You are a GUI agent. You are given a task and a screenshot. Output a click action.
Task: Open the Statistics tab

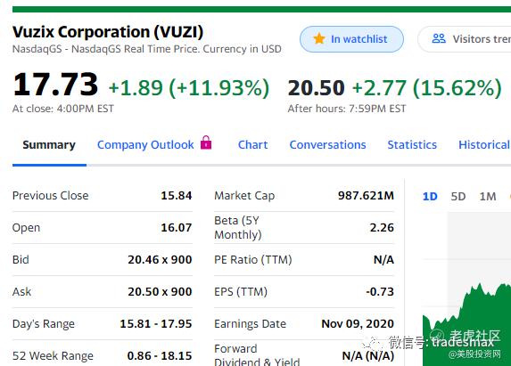coord(412,145)
